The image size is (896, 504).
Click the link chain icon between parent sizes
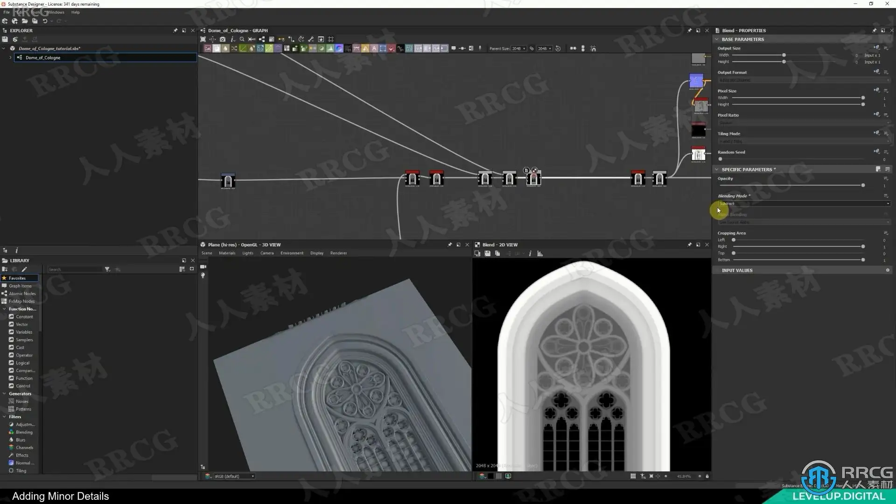(x=532, y=49)
